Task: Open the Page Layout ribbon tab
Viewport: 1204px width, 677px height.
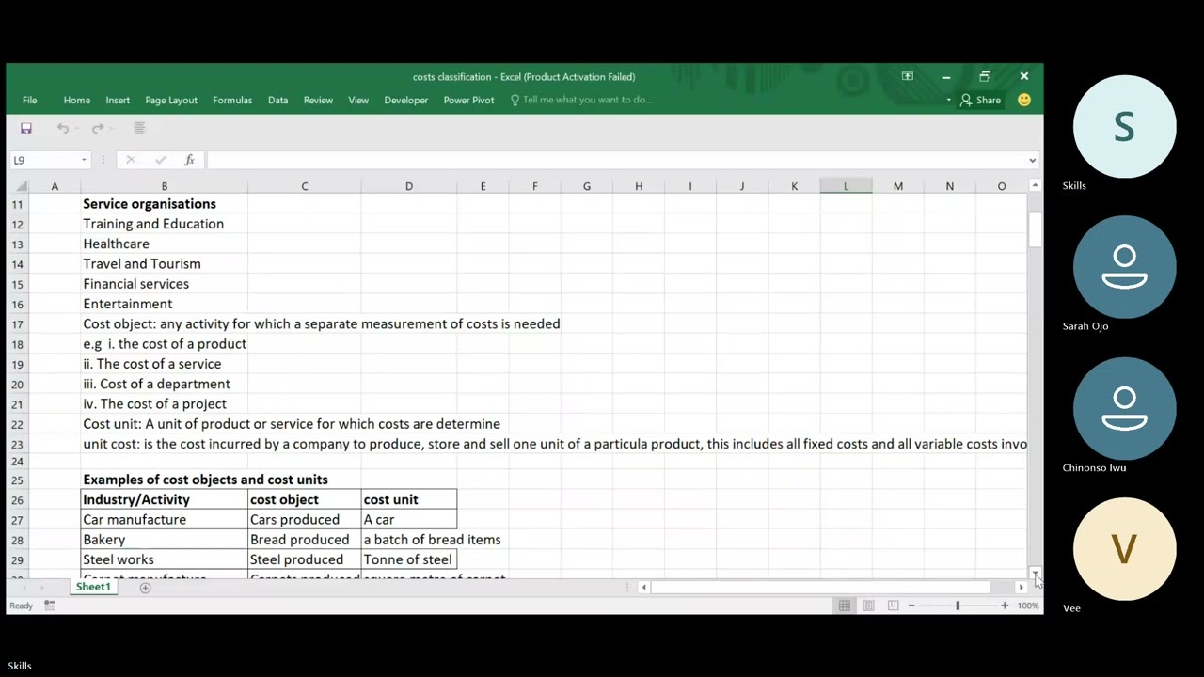Action: click(x=171, y=100)
